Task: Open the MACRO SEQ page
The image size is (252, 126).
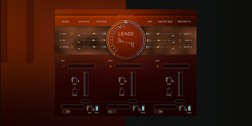Action: pos(165,22)
